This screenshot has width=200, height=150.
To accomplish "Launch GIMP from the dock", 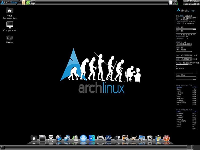I will (x=133, y=138).
